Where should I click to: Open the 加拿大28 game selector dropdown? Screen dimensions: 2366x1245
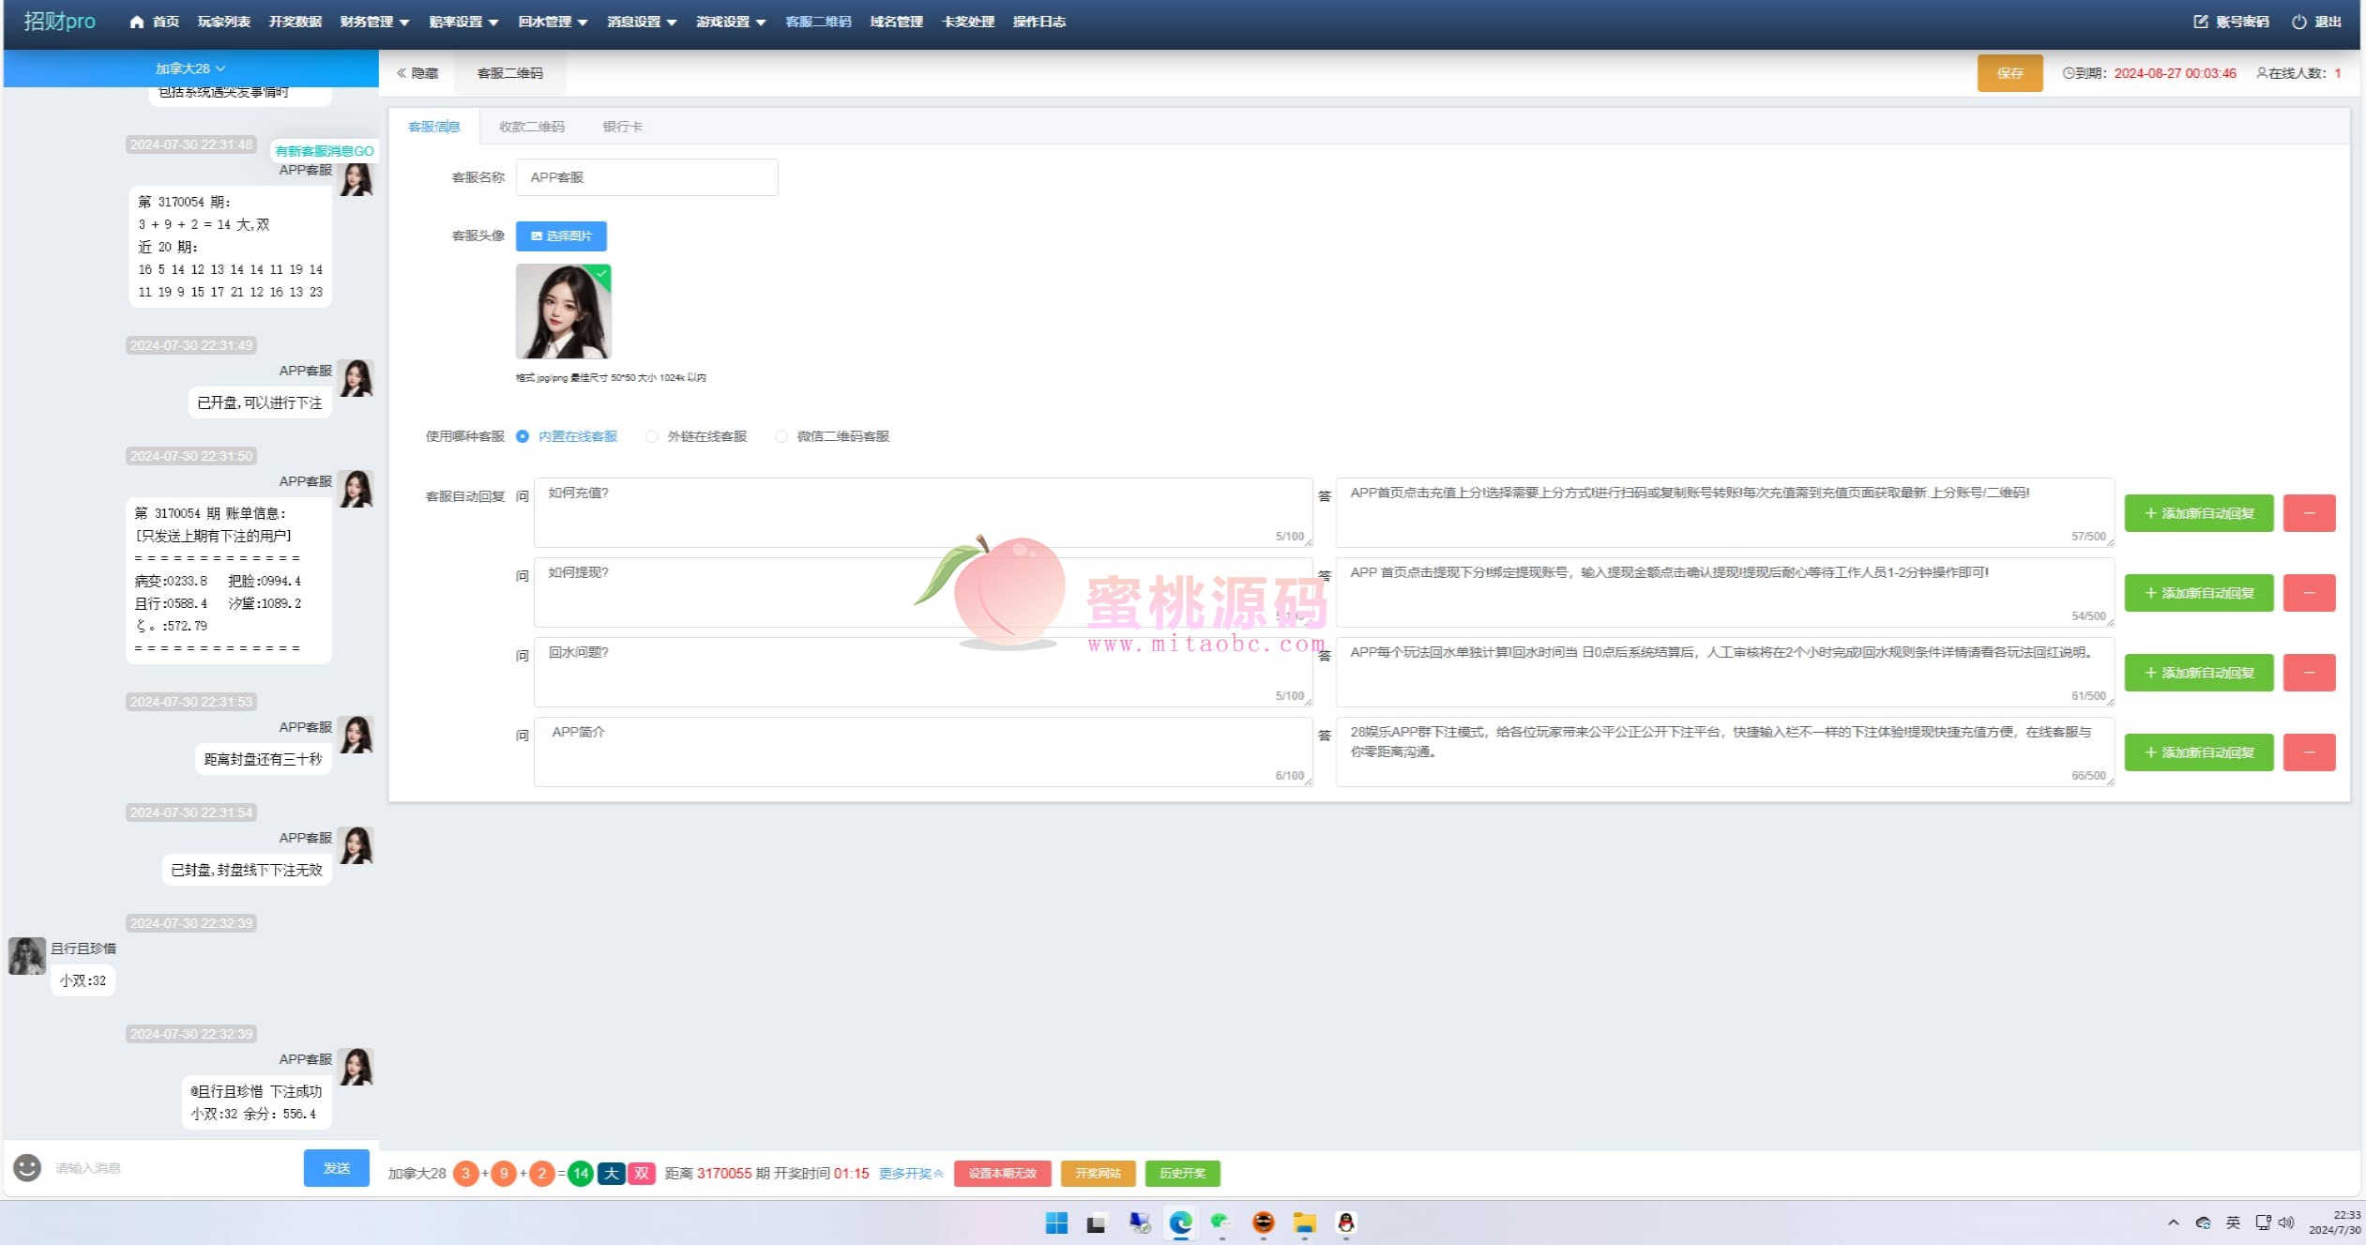(x=190, y=68)
